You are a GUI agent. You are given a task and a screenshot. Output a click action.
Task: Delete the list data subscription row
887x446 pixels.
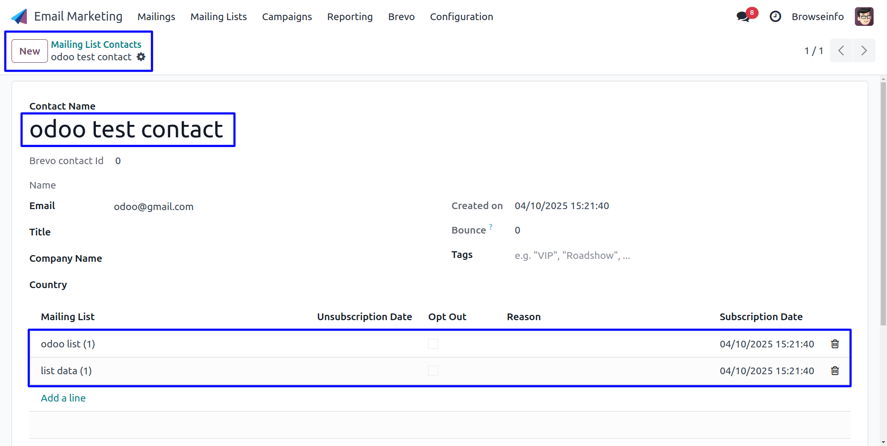[x=835, y=371]
